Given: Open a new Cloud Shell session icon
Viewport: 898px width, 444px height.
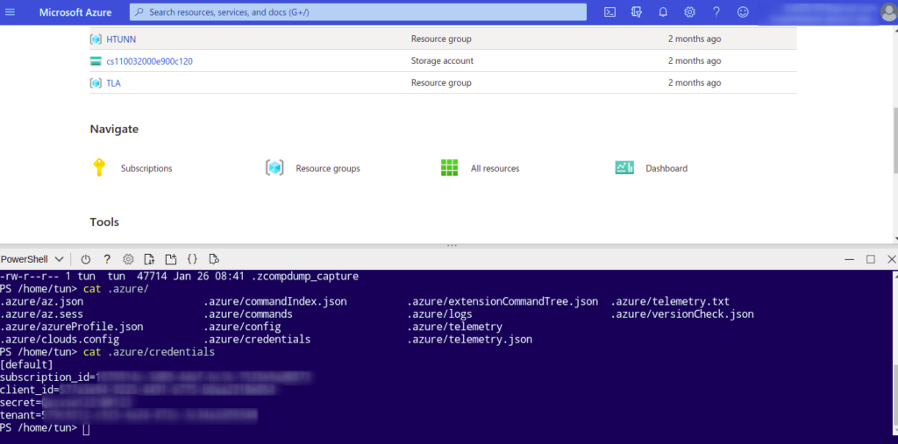Looking at the screenshot, I should point(171,259).
